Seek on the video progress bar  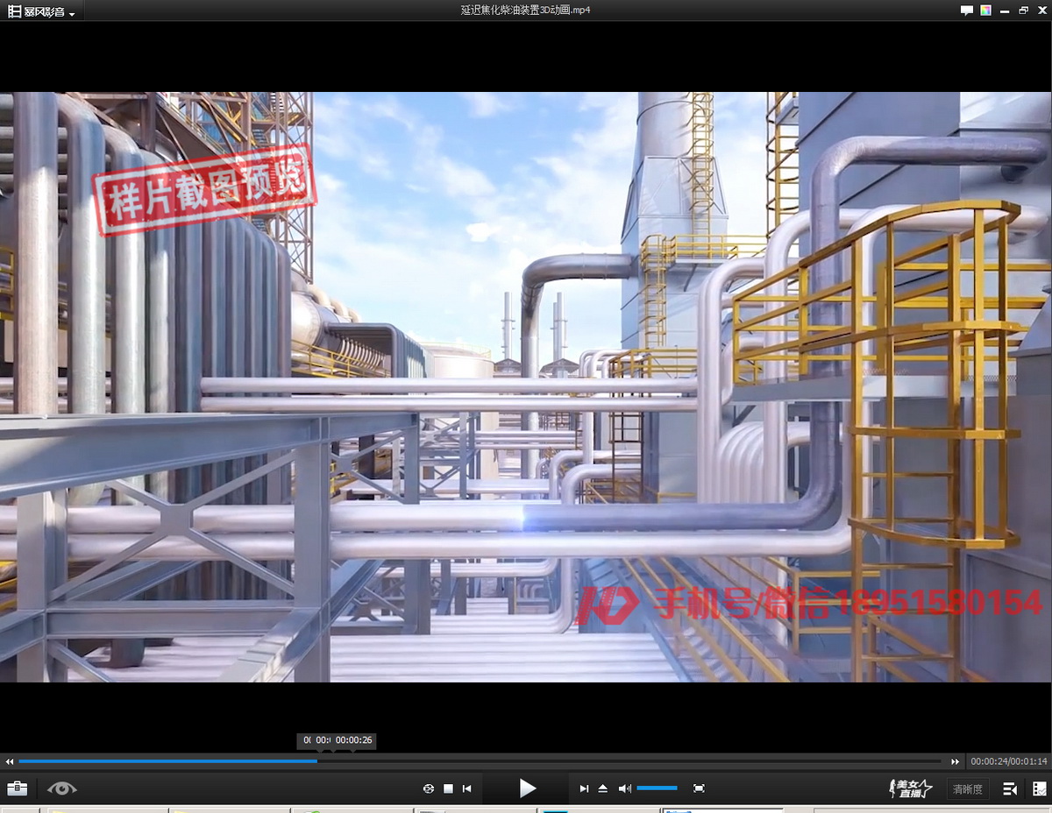click(526, 761)
